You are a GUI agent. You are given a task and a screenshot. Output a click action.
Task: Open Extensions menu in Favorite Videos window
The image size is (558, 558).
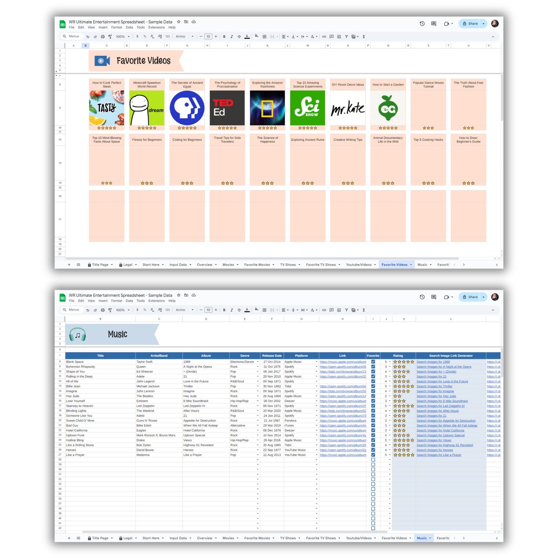click(156, 27)
